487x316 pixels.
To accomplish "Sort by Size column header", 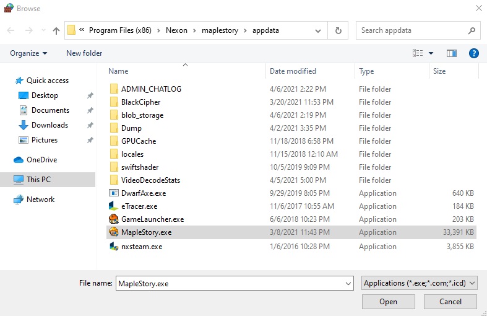I will pos(439,71).
